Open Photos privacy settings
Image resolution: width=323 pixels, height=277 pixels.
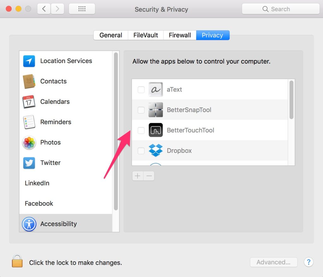[66, 142]
